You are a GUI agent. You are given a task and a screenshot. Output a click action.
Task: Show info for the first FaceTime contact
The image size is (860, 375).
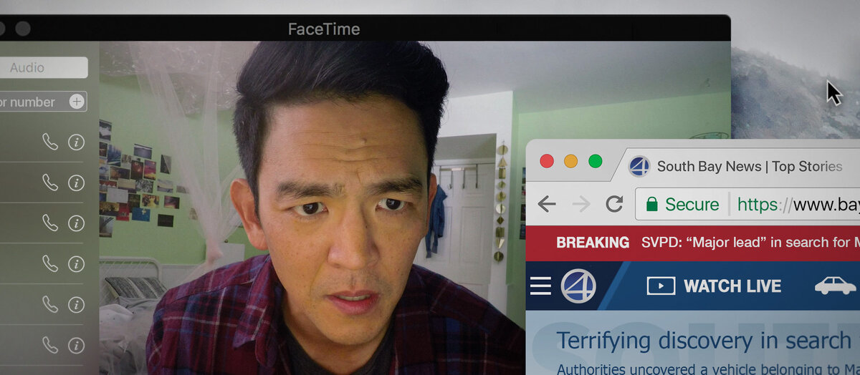pos(76,142)
